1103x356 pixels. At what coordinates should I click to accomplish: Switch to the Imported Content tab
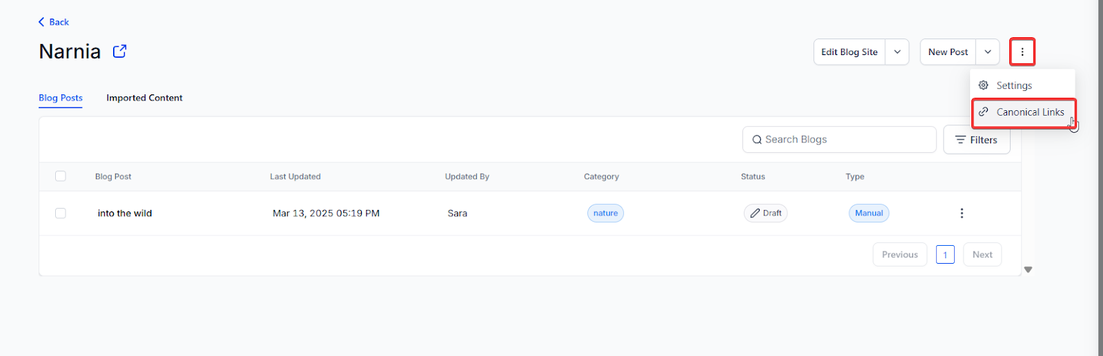click(x=144, y=98)
